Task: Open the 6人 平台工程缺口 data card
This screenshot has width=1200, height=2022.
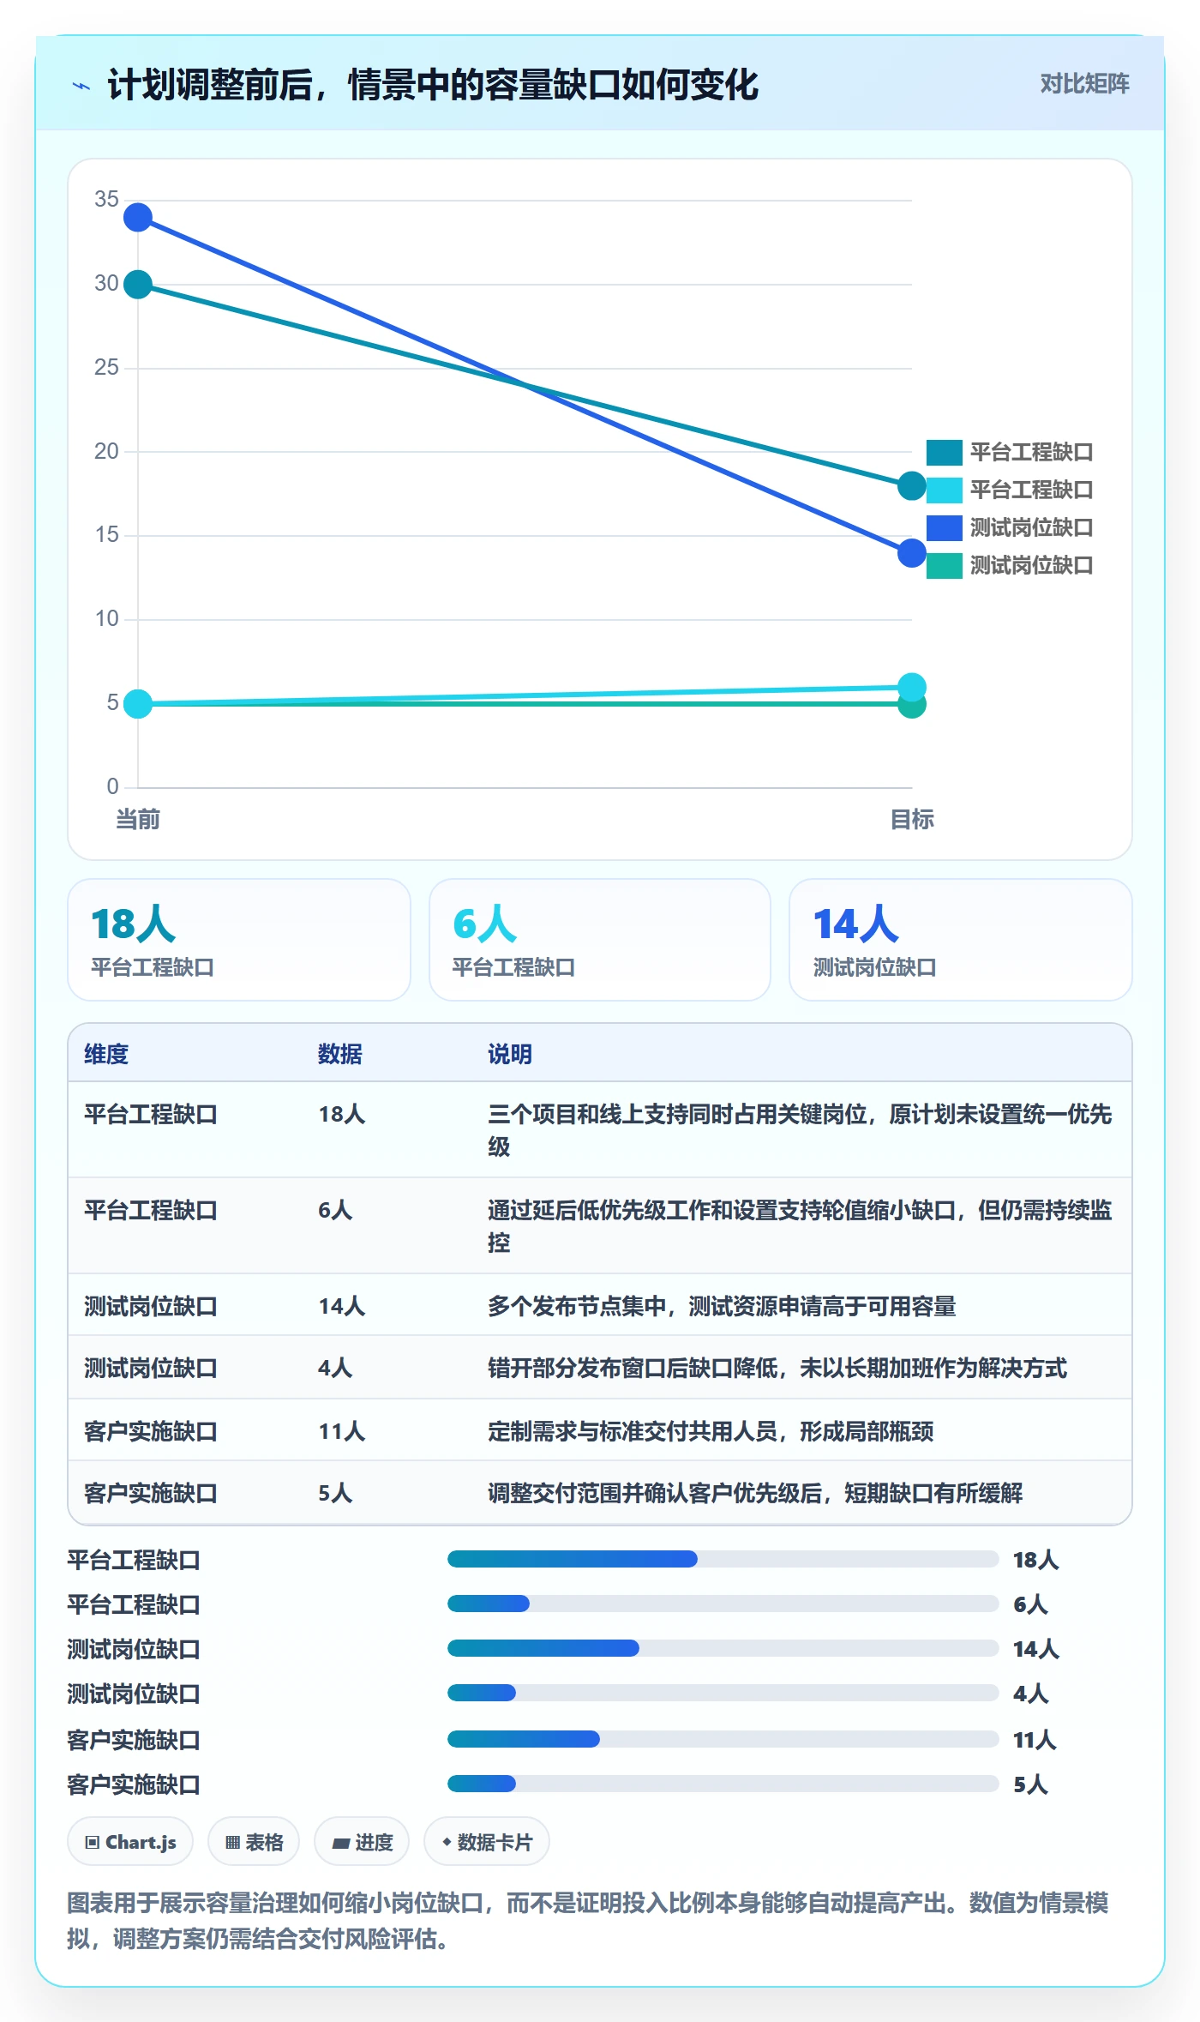Action: click(x=600, y=940)
